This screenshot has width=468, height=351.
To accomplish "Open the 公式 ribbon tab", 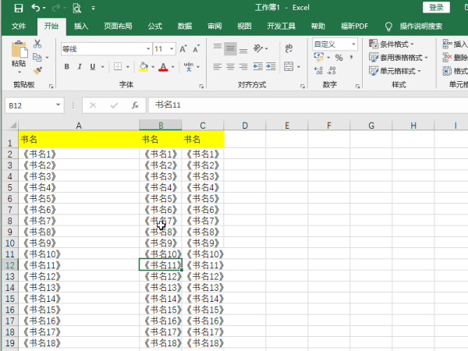I will 155,26.
